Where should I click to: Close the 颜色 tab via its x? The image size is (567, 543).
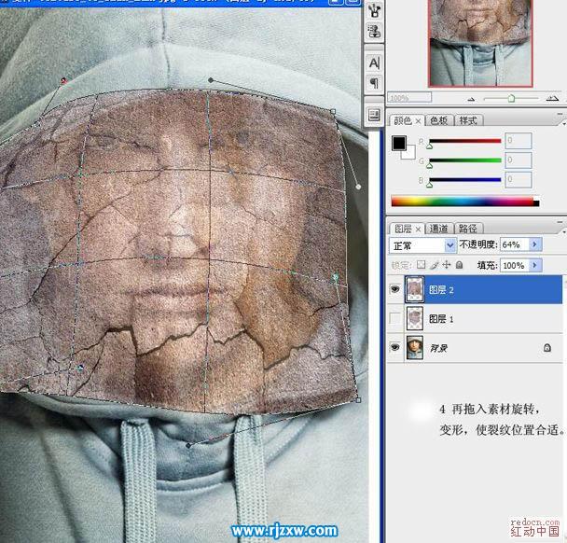[x=418, y=121]
